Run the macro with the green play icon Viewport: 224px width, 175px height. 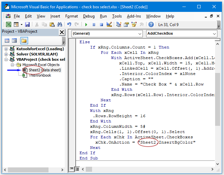[x=86, y=24]
